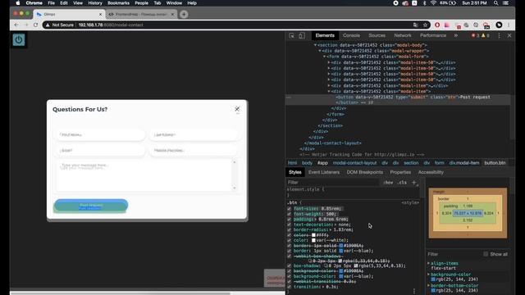Image resolution: width=525 pixels, height=295 pixels.
Task: Click the profile avatar icon in Chrome toolbar
Action: tap(499, 25)
